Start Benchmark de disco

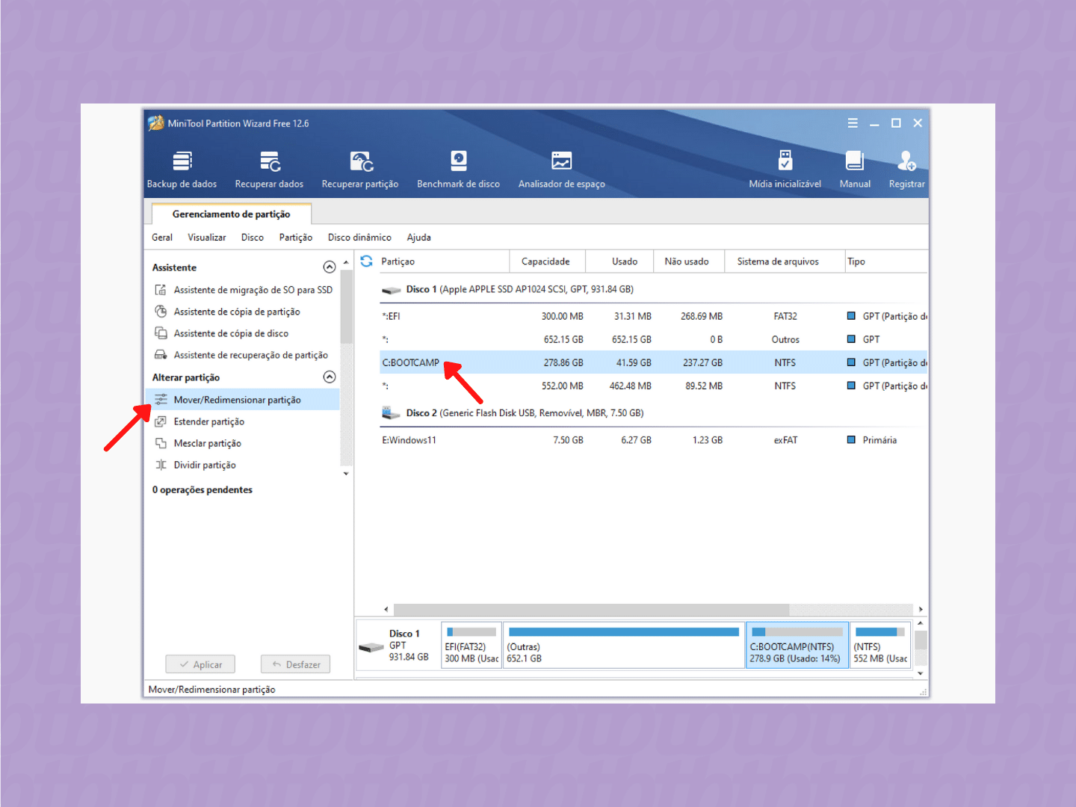click(458, 170)
